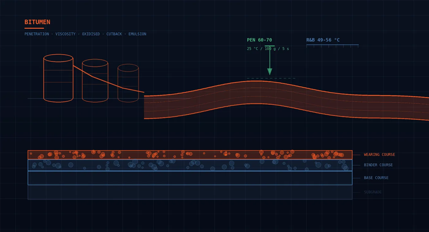This screenshot has width=429, height=232.
Task: Select the blue binder course layer with aggregate
Action: (190, 165)
